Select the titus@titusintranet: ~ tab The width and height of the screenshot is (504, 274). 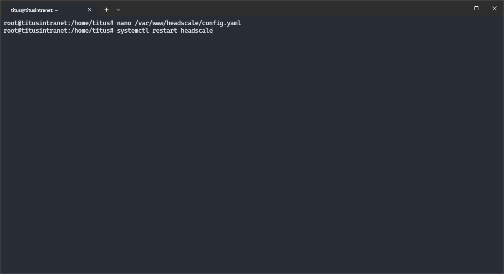tap(39, 10)
